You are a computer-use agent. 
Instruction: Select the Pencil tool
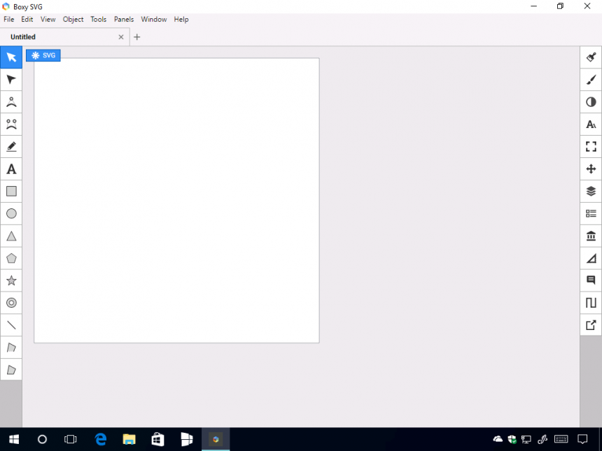[x=11, y=146]
